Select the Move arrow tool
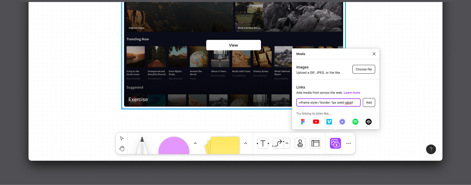471x185 pixels. 122,138
